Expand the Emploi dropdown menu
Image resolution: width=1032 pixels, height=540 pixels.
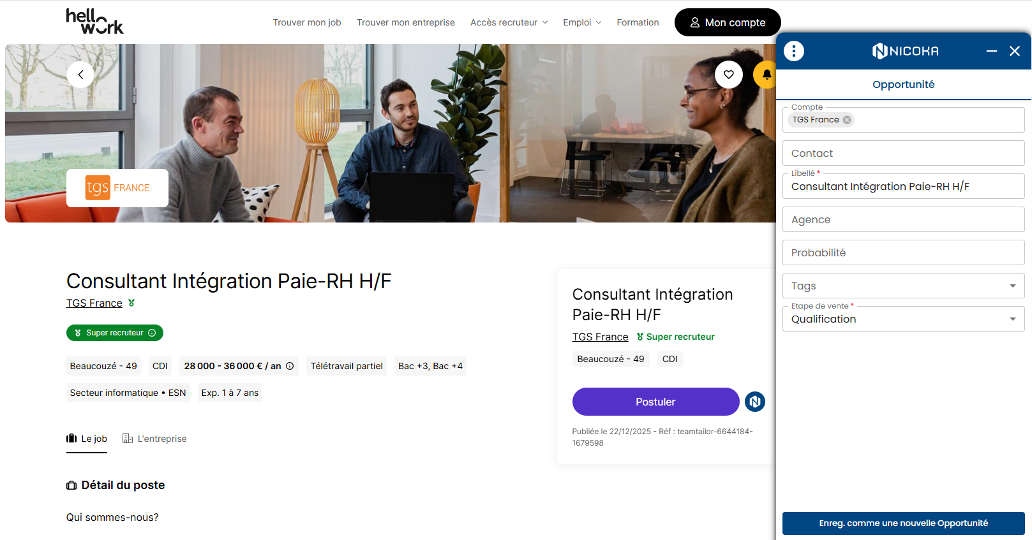[582, 22]
